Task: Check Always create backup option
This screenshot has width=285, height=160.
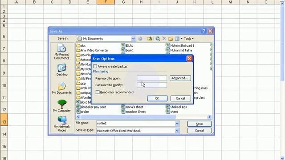Action: pos(95,66)
